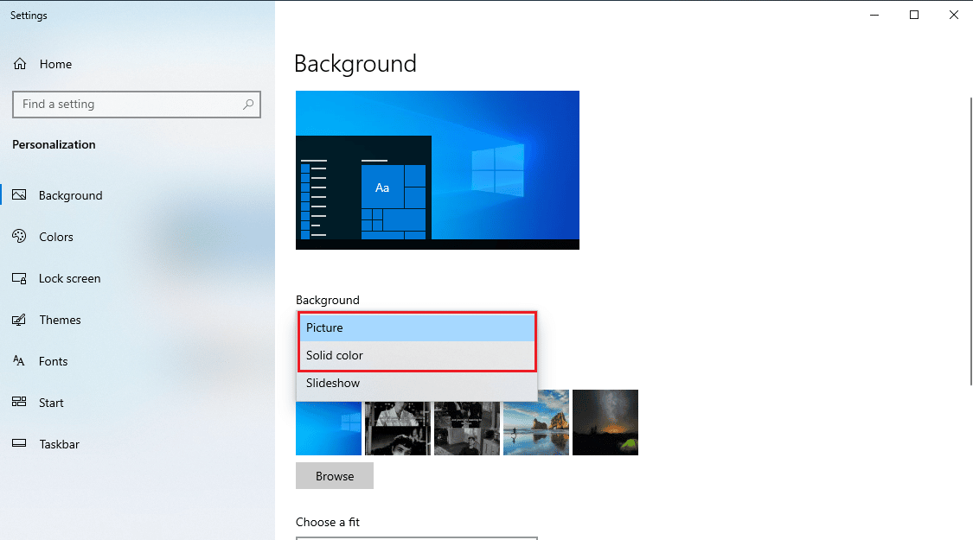Click the Taskbar bar icon
Viewport: 973px width, 540px height.
19,443
